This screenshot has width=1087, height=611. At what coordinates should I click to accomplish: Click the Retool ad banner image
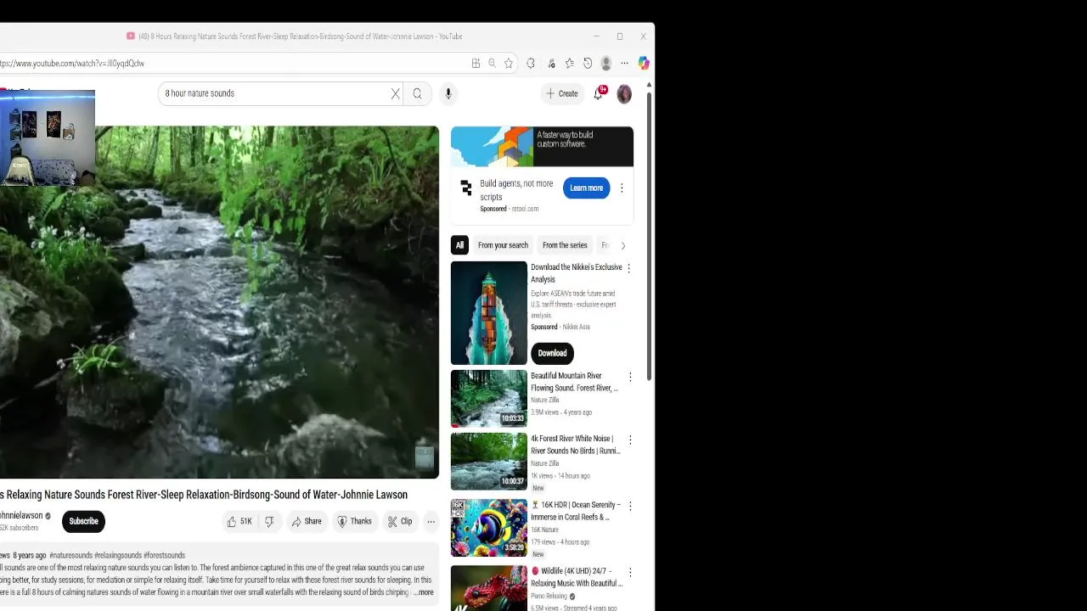pos(542,147)
